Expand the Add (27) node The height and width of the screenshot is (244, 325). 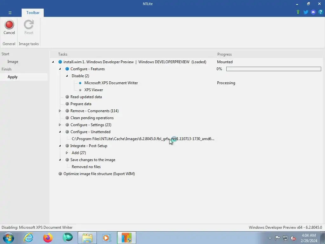(x=67, y=153)
